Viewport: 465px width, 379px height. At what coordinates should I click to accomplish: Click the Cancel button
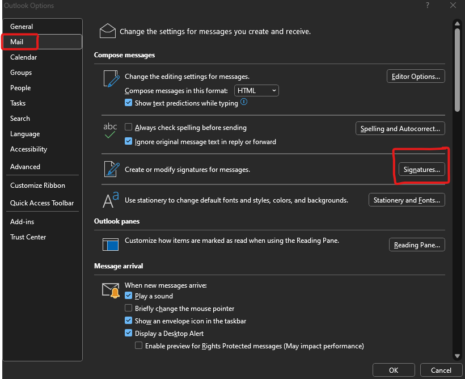pyautogui.click(x=441, y=370)
